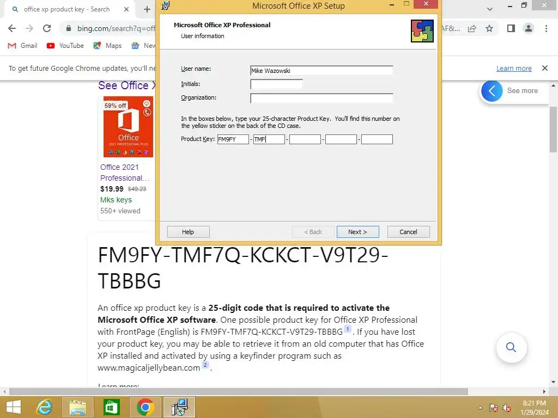Click Next in Office XP Setup
Image resolution: width=558 pixels, height=418 pixels.
[357, 232]
